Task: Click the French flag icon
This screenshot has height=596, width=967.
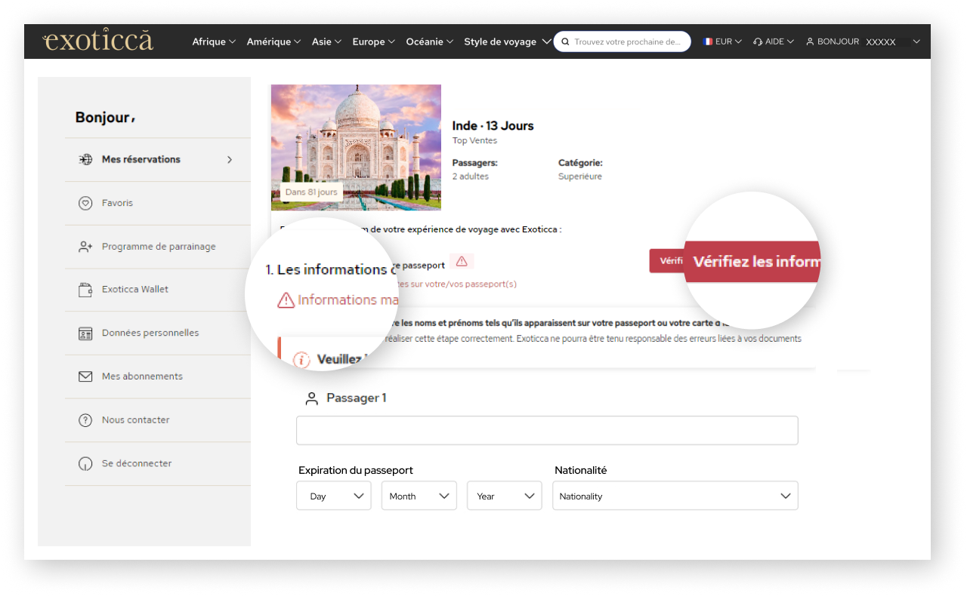Action: [x=708, y=41]
